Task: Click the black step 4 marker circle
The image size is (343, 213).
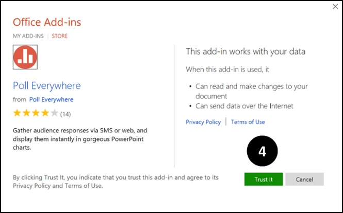Action: [x=263, y=151]
